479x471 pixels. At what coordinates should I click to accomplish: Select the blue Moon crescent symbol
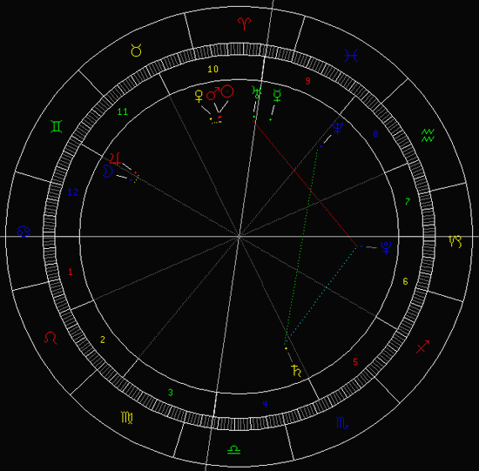[108, 171]
